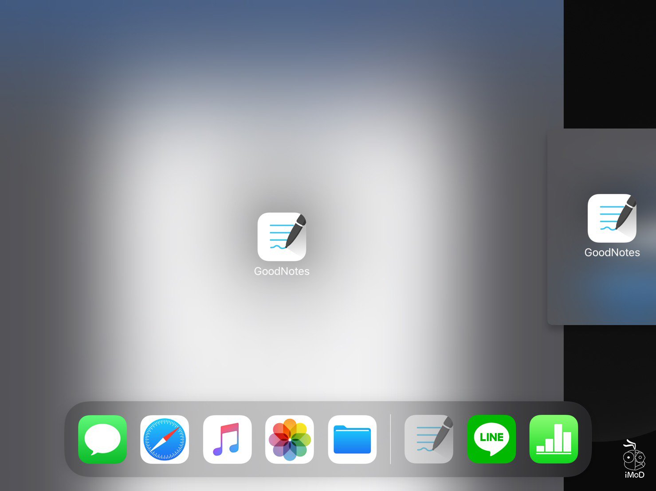Click the vertical divider in the dock
The height and width of the screenshot is (491, 656).
click(x=390, y=439)
